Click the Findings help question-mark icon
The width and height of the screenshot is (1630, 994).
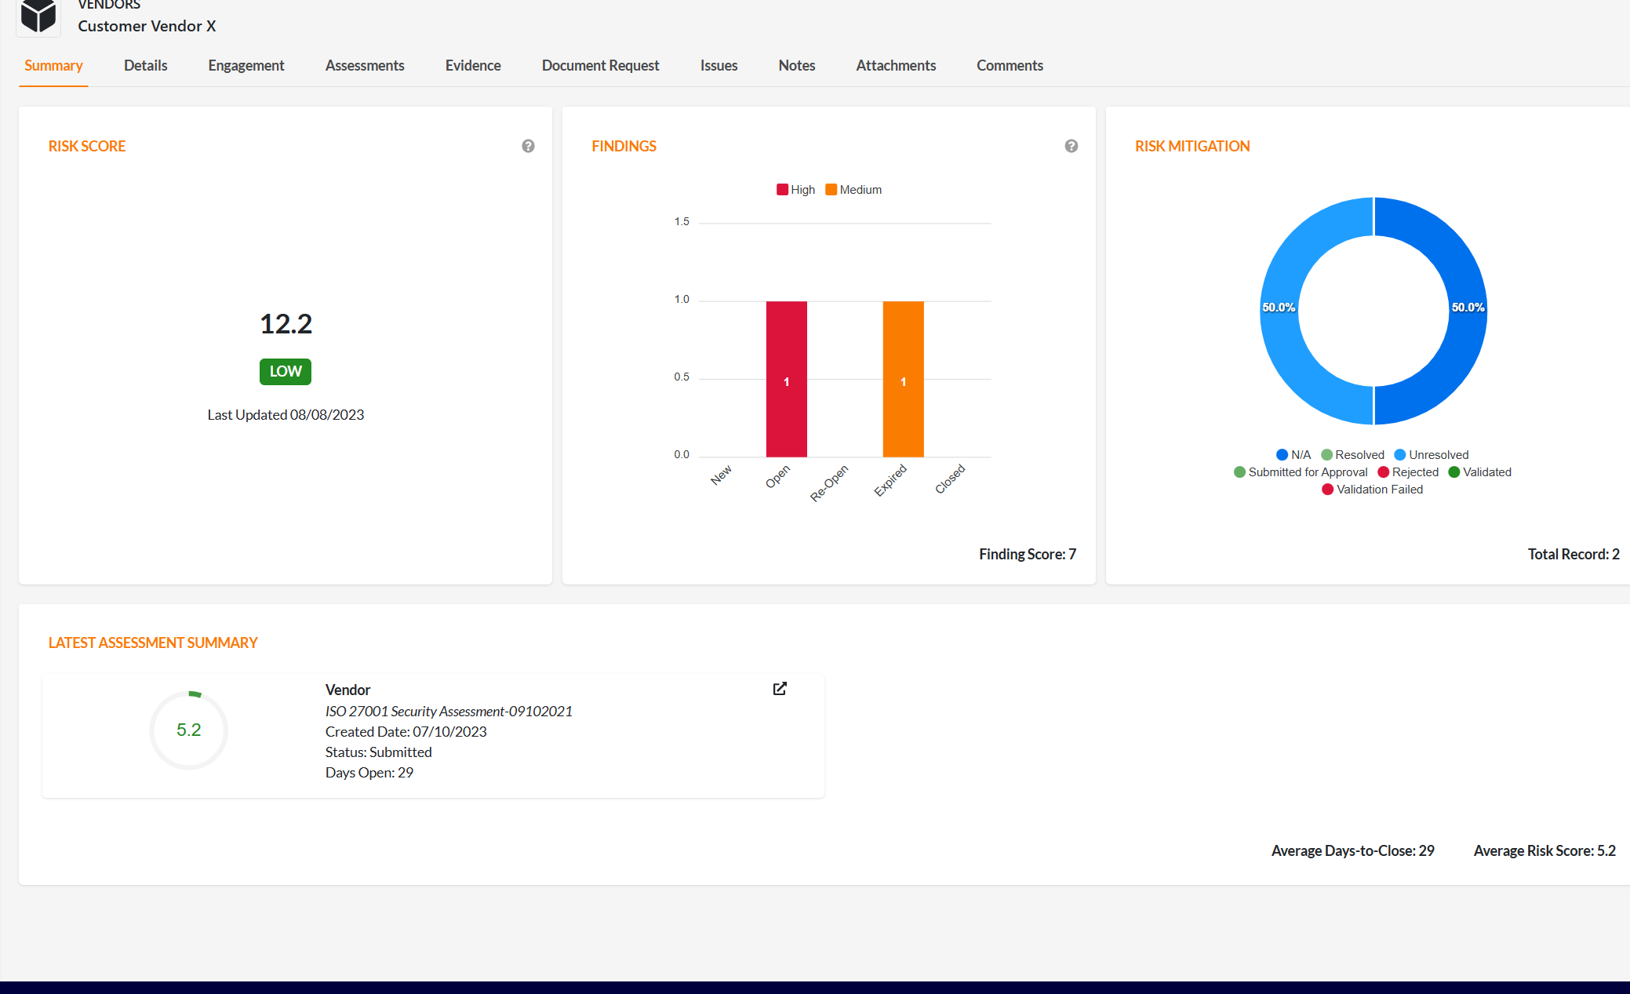click(x=1071, y=146)
